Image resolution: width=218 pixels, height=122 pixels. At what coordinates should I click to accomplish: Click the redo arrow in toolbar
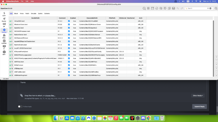(182, 8)
